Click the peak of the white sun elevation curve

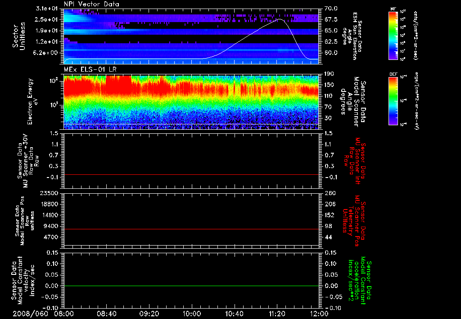click(x=280, y=19)
